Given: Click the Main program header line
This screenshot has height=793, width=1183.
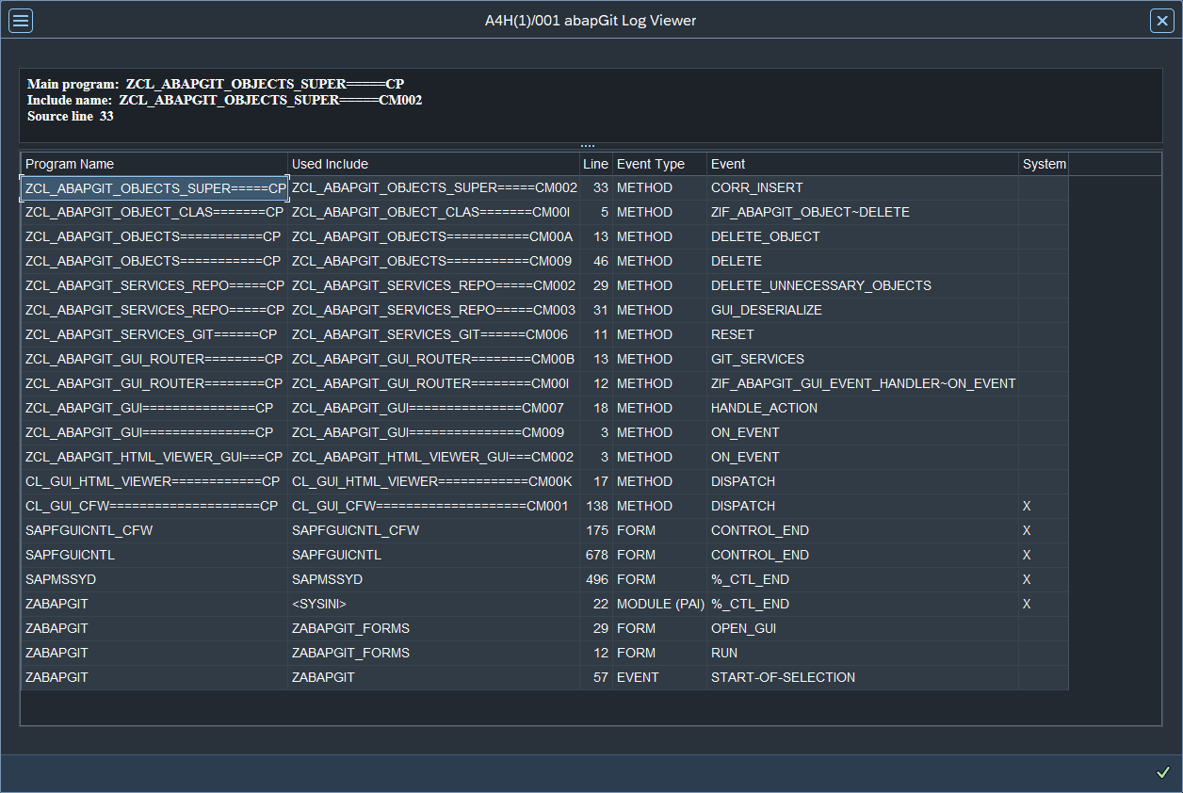Looking at the screenshot, I should pos(216,84).
